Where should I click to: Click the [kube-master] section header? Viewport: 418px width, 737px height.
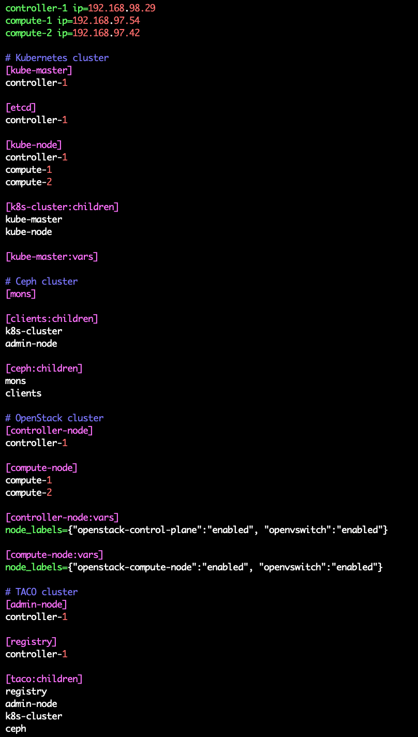[39, 70]
